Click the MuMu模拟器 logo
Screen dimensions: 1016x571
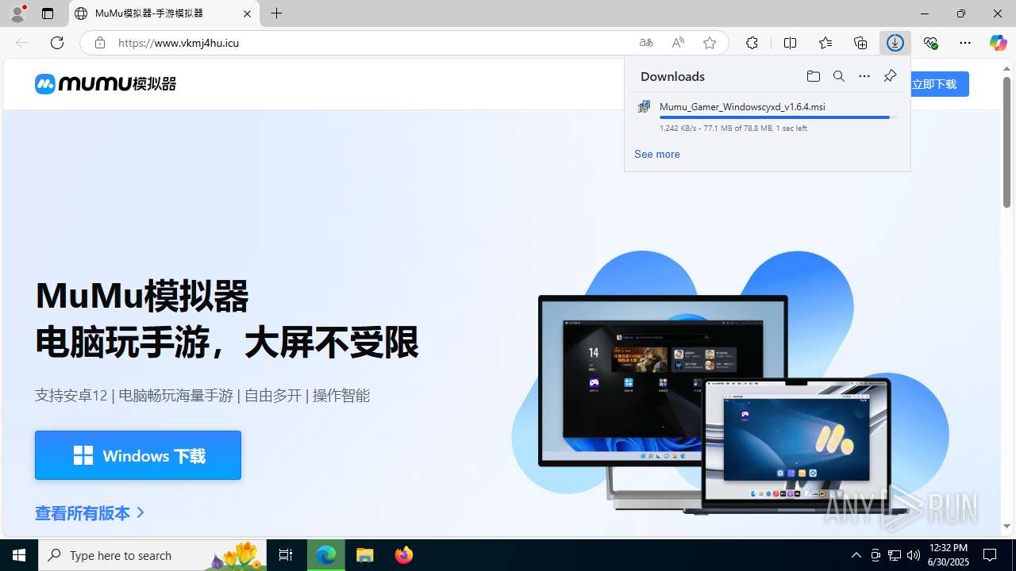[106, 83]
